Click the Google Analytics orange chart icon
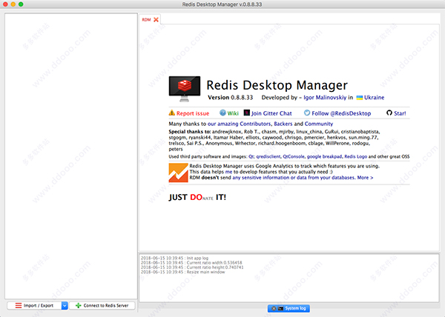 (178, 173)
